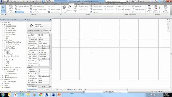
Task: Activate the Cut Profile tool
Action: click(x=35, y=12)
